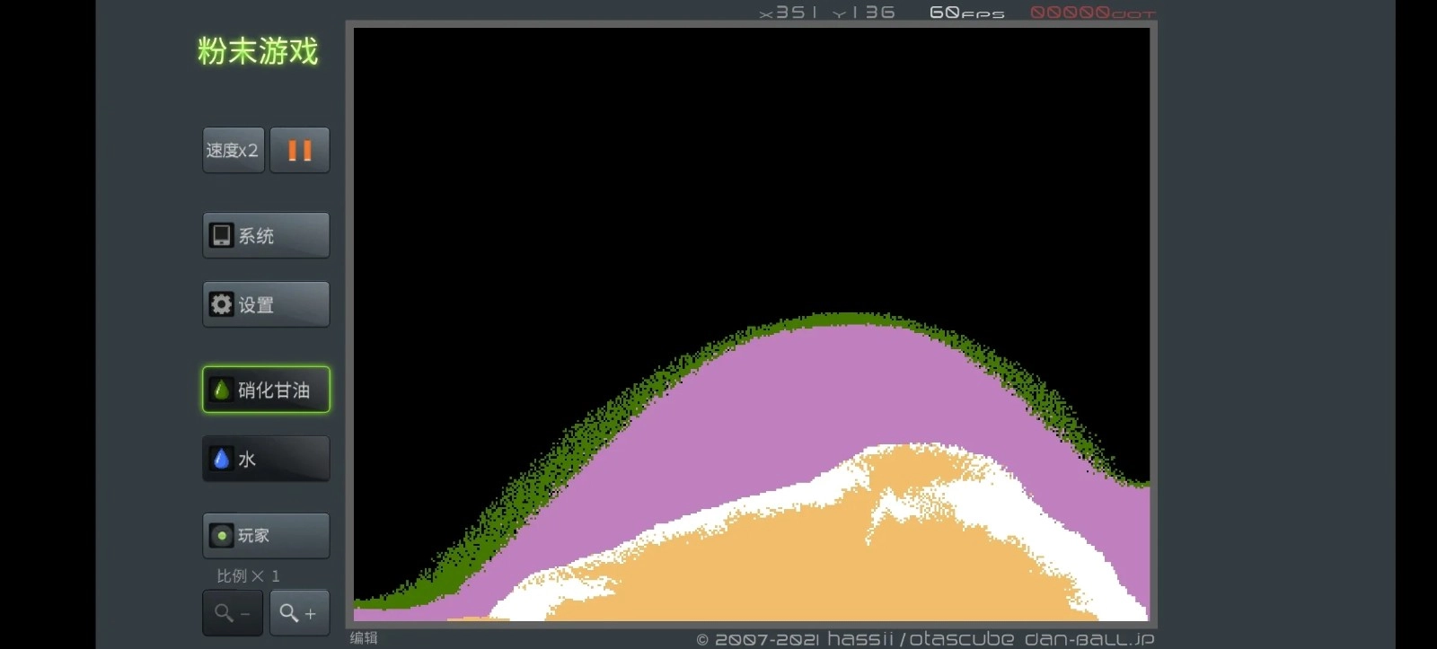Click the hassii/otascube copyright text
1437x649 pixels.
point(920,638)
